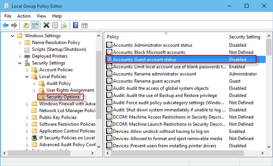Click the Security Setting column header
273x166 pixels.
(x=245, y=37)
